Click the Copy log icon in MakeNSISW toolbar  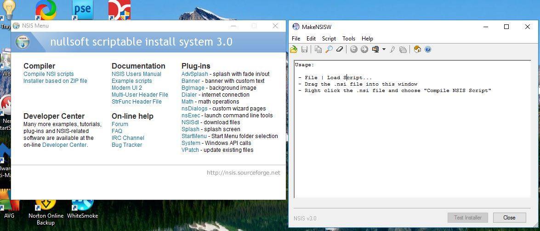[318, 49]
